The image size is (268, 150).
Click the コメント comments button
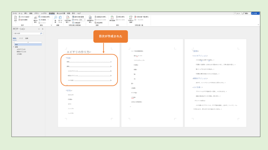click(x=237, y=13)
